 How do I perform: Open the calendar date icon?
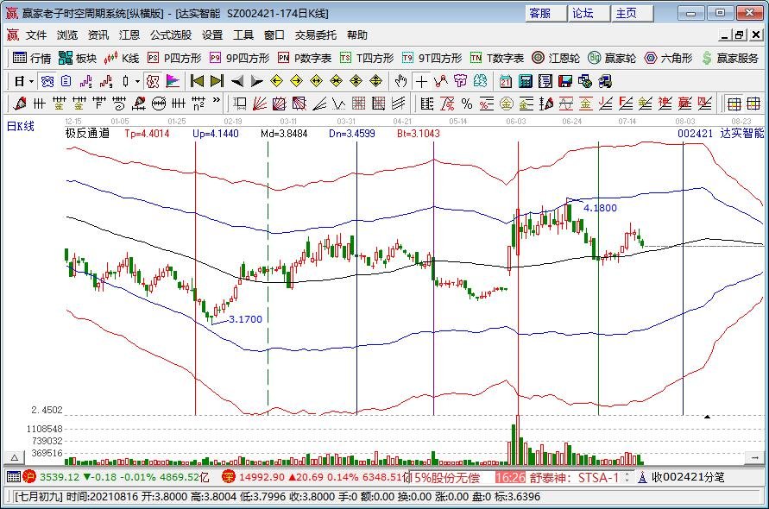[505, 81]
